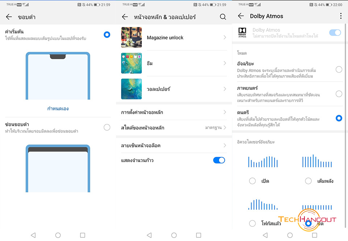
Task: Tap muted bell icon in wallpaper screen status bar
Action: pyautogui.click(x=199, y=5)
